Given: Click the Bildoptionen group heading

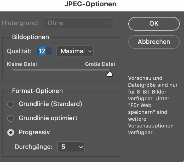Looking at the screenshot, I should tap(31, 37).
